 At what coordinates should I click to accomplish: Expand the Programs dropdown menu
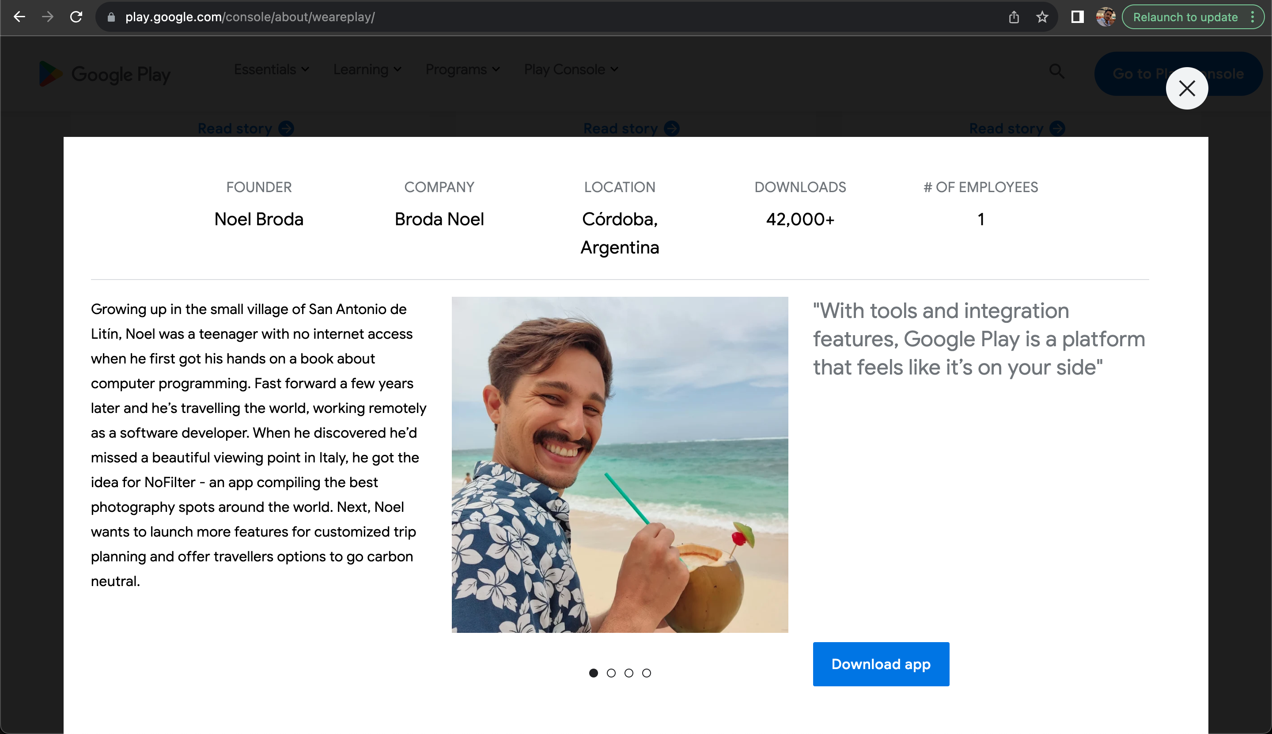pos(462,70)
